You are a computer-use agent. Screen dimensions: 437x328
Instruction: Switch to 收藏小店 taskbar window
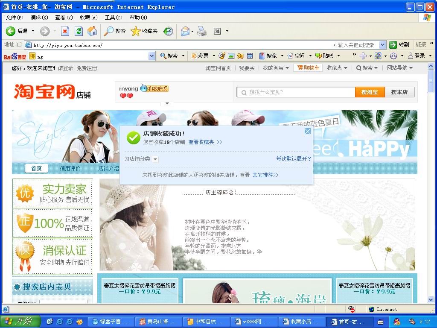click(x=301, y=322)
